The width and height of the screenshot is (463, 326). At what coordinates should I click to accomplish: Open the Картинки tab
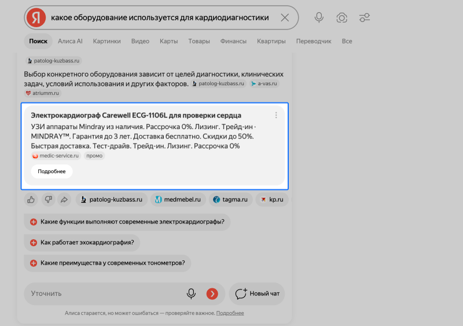pyautogui.click(x=106, y=41)
